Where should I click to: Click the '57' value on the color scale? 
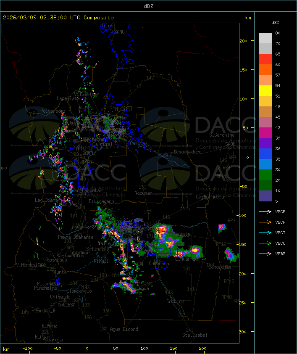(x=278, y=75)
